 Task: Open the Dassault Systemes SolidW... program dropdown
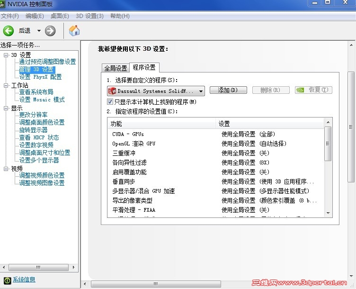[156, 91]
